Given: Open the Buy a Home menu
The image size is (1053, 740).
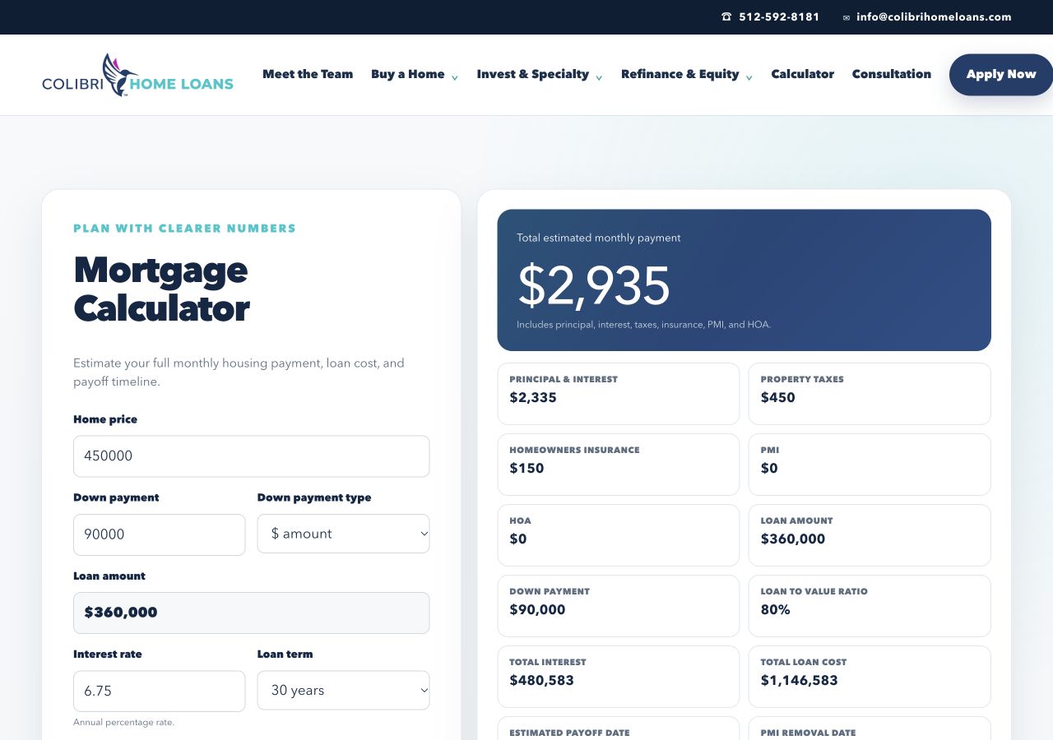Looking at the screenshot, I should pos(407,74).
